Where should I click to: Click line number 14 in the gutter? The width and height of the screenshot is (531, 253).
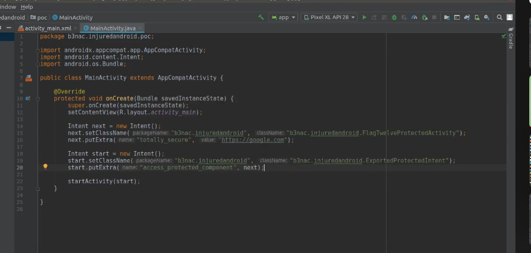click(20, 126)
